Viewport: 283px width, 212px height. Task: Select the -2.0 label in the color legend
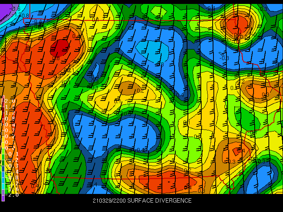pos(11,195)
